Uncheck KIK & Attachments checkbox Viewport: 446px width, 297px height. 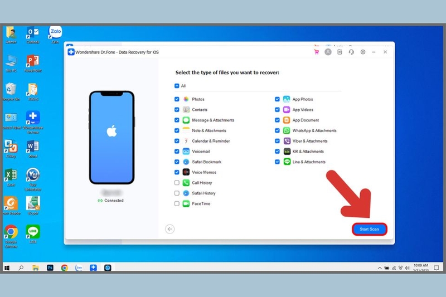click(x=277, y=152)
